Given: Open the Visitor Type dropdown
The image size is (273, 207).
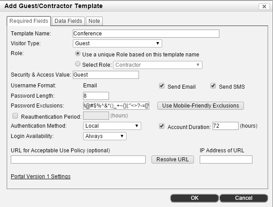Looking at the screenshot, I should pos(117,43).
